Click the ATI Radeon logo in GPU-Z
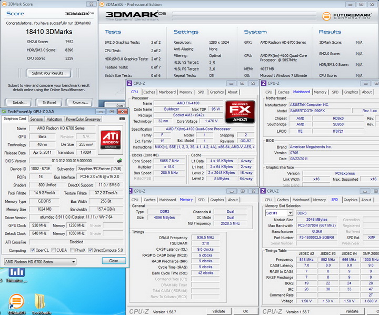The height and width of the screenshot is (315, 379). [111, 140]
